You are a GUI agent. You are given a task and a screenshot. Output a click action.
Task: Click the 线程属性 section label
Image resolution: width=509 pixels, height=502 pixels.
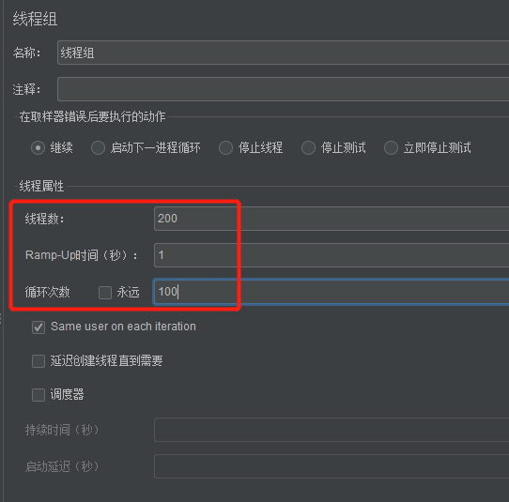pos(41,186)
